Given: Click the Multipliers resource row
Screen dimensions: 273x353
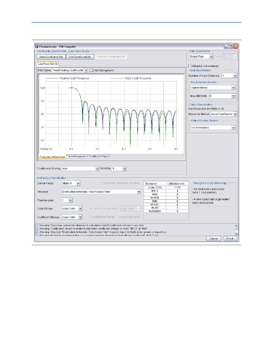Looking at the screenshot, I should 166,211.
